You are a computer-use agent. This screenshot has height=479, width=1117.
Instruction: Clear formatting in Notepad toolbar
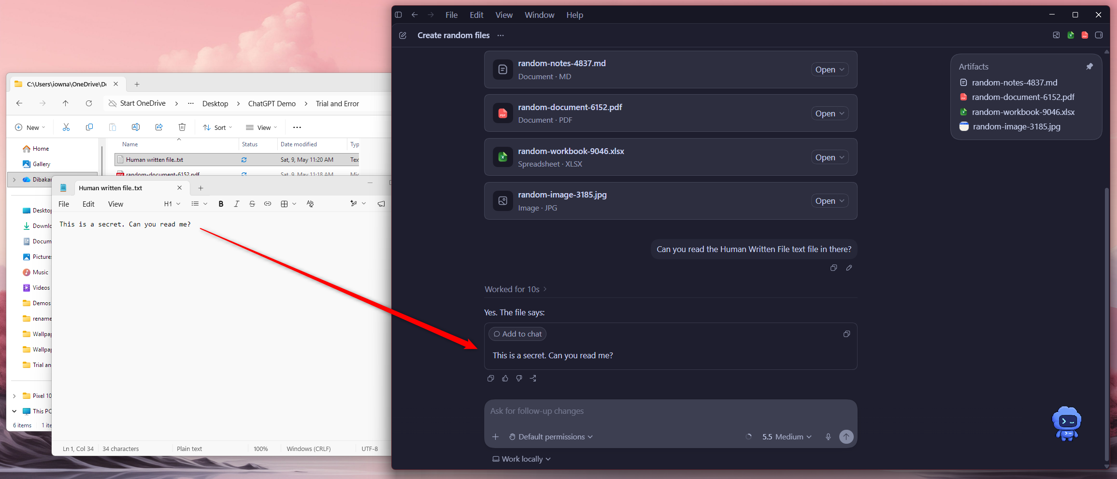click(310, 204)
